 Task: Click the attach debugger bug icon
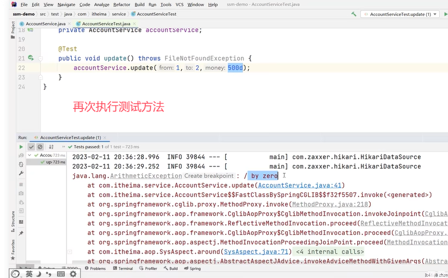coord(21,202)
